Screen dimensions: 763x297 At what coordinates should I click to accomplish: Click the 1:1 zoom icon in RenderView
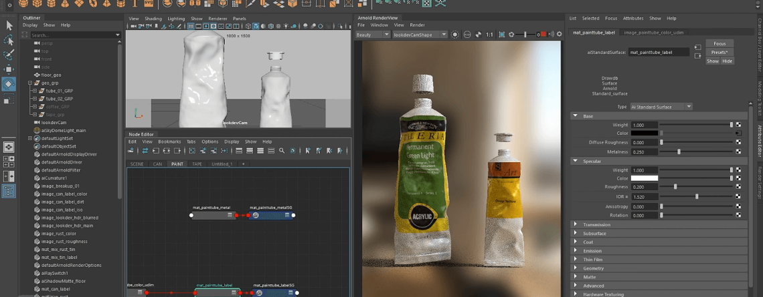(x=489, y=35)
